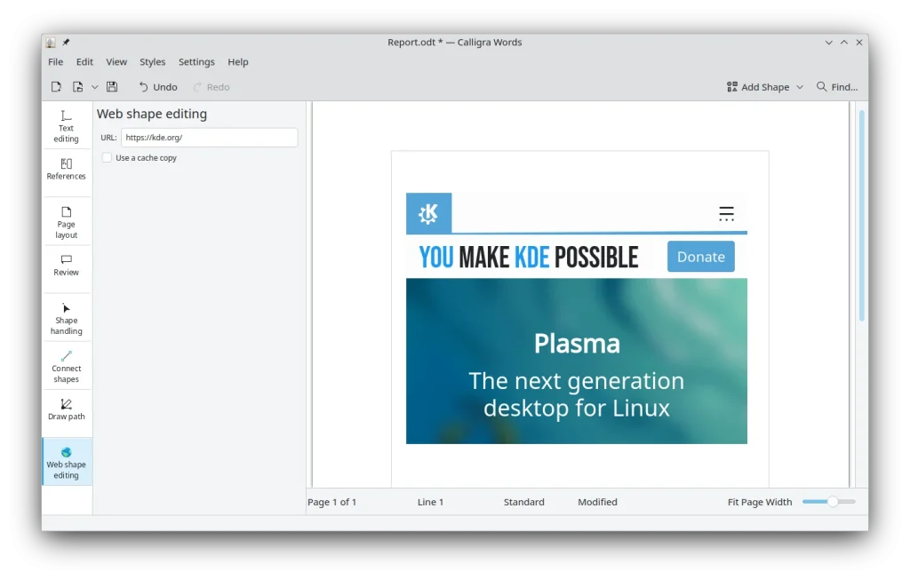Screen dimensions: 910x580
Task: Choose the Draw path tool
Action: click(x=66, y=410)
